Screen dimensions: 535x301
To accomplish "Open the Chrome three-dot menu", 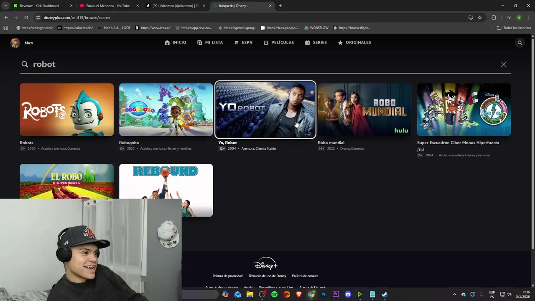I will [x=529, y=18].
